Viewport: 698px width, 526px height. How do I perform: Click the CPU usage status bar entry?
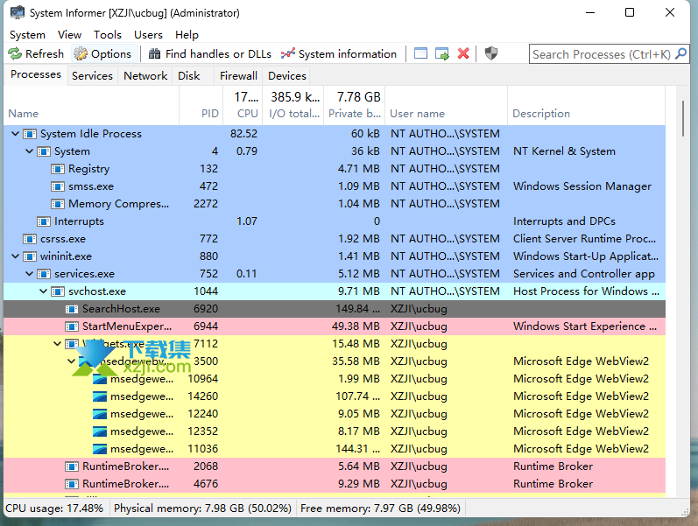pyautogui.click(x=54, y=508)
